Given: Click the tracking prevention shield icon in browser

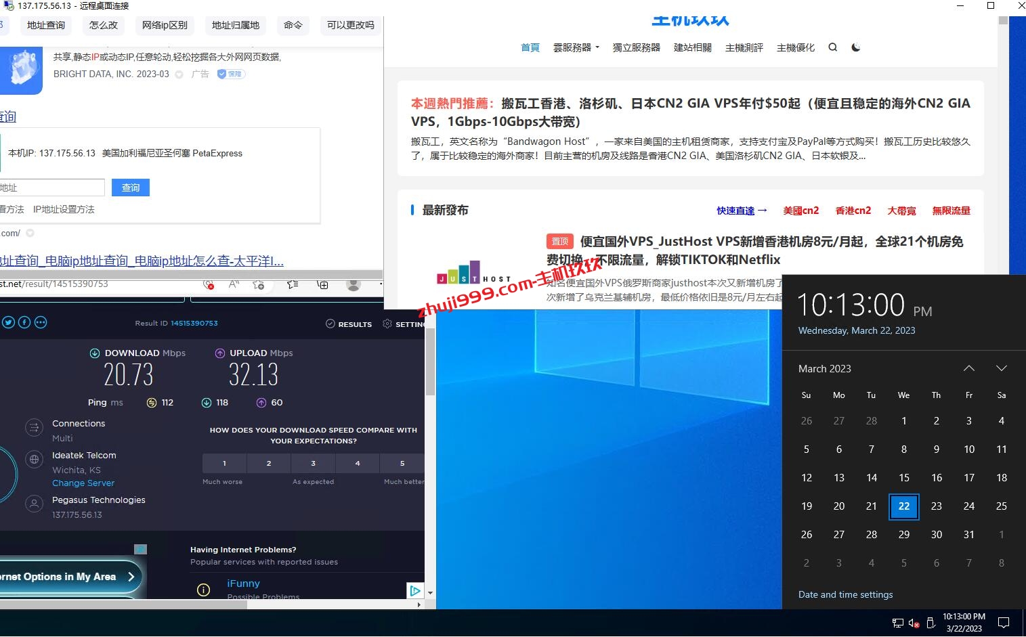Looking at the screenshot, I should [x=209, y=284].
